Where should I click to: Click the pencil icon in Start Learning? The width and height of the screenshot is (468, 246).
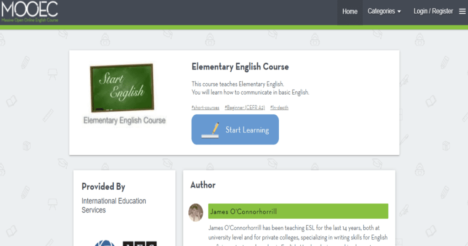coord(210,130)
